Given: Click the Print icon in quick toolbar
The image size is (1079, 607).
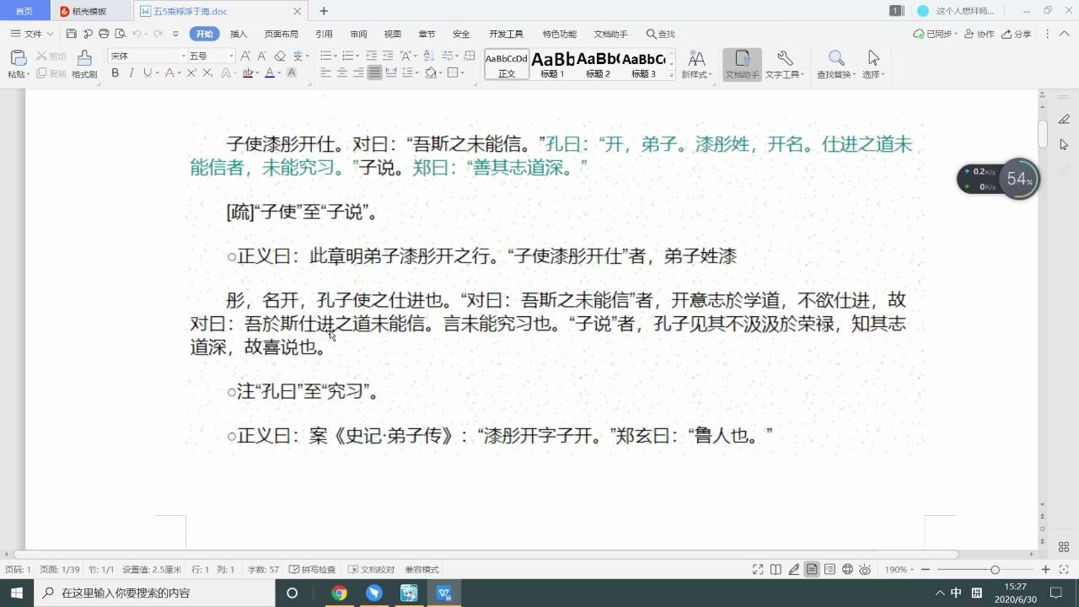Looking at the screenshot, I should tap(104, 34).
